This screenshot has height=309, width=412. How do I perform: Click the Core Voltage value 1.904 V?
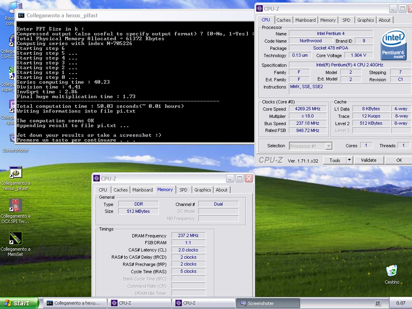click(358, 55)
